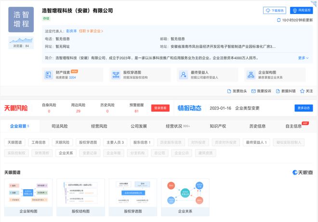The height and width of the screenshot is (222, 318).
Task: Click the 财产线索 document icon
Action: click(x=48, y=75)
